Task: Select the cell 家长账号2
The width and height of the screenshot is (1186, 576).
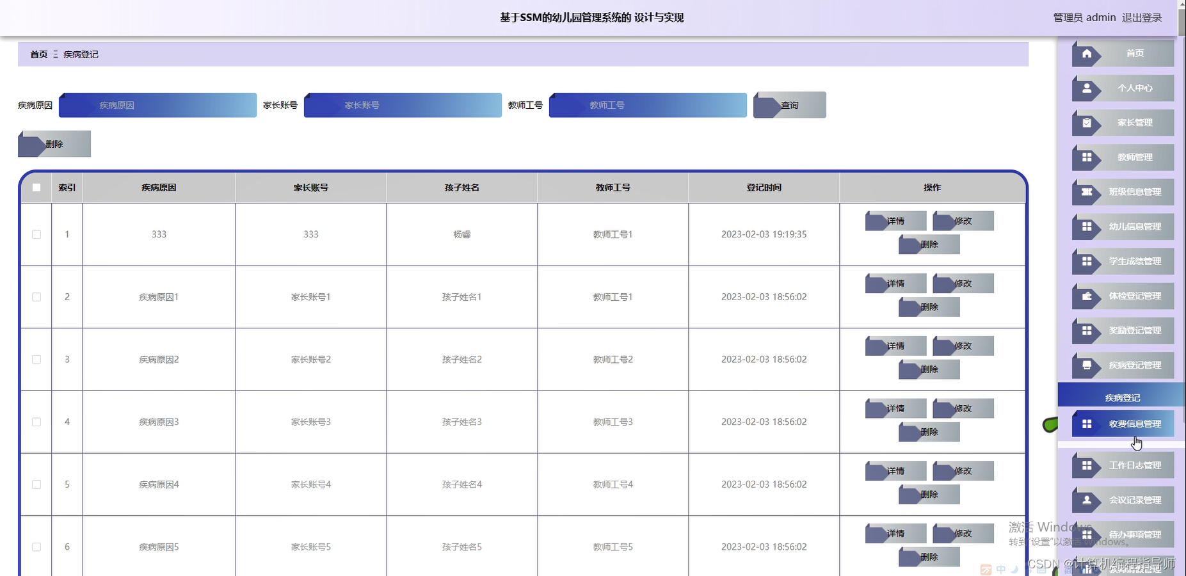Action: tap(311, 360)
